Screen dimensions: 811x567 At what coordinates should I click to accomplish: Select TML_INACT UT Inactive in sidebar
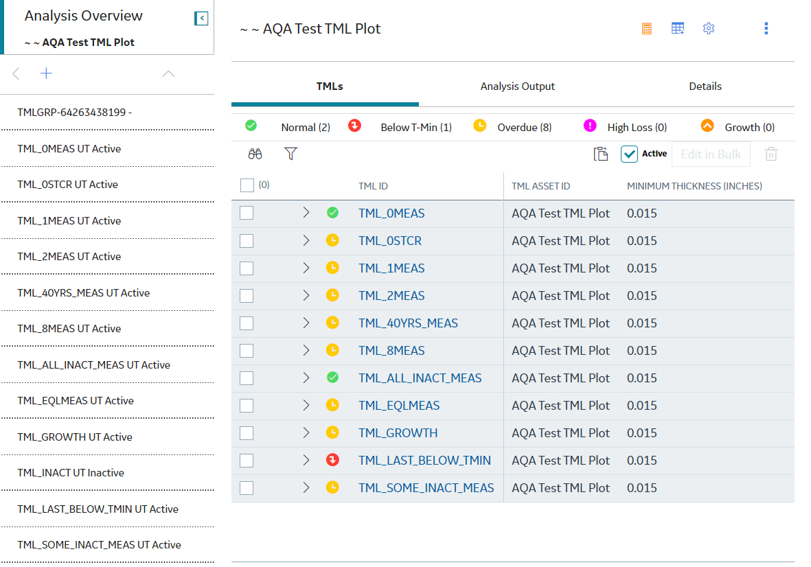click(108, 472)
